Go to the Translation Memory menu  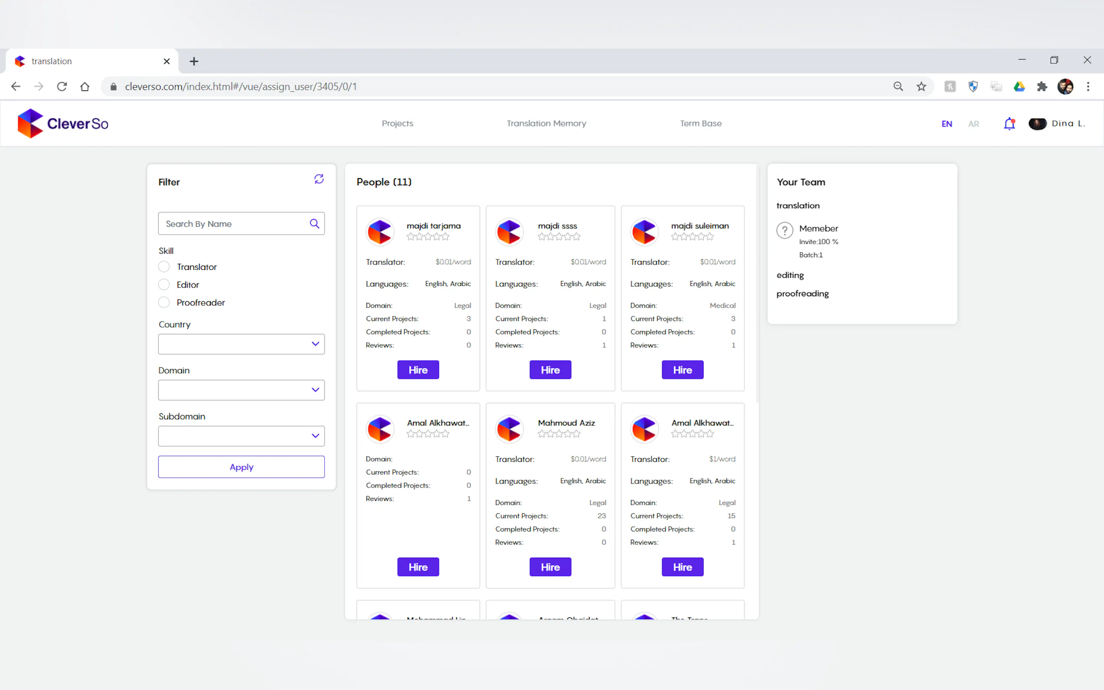pyautogui.click(x=546, y=123)
